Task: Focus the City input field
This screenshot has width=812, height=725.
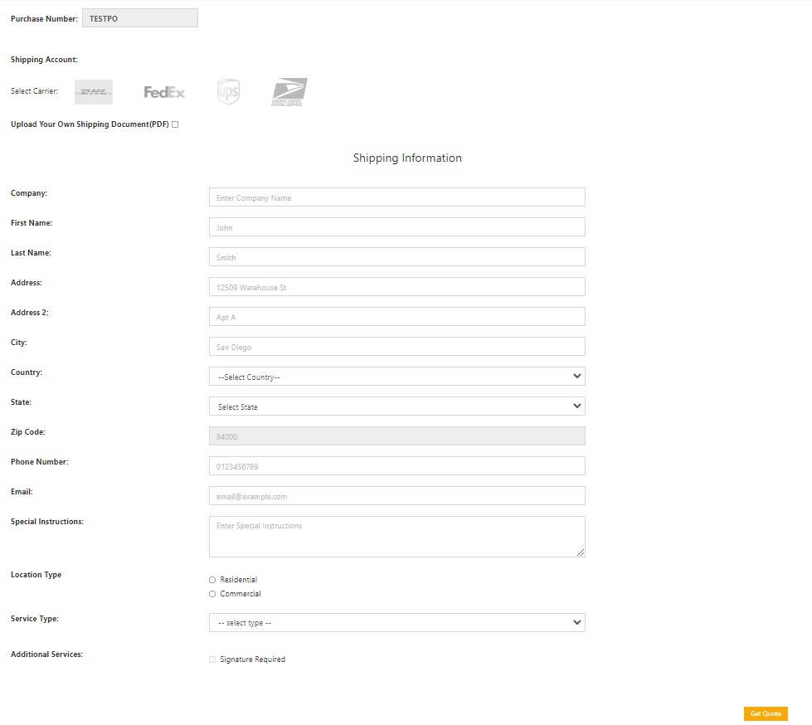Action: (396, 347)
